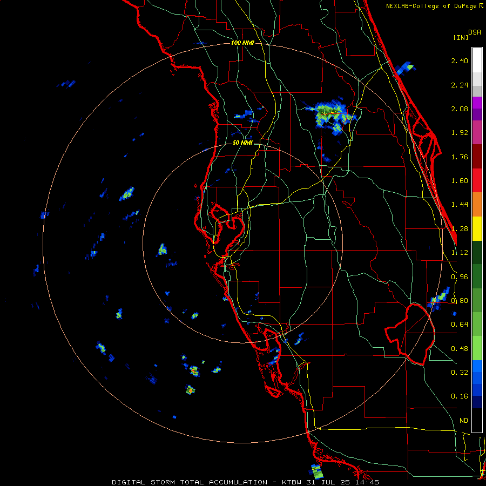Pick the black ND swatch at legend bottom
This screenshot has height=486, width=486.
point(477,420)
